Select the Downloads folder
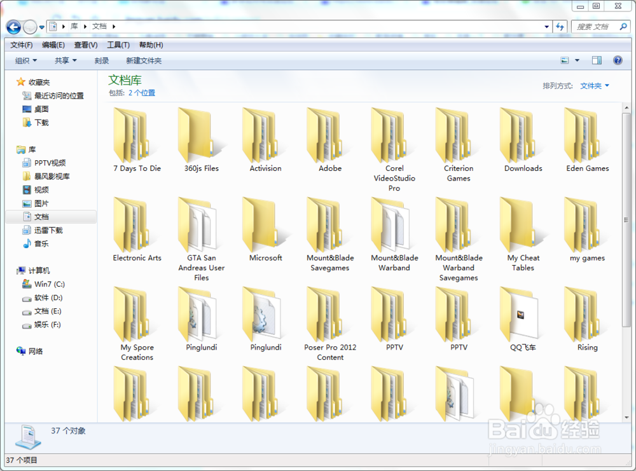The width and height of the screenshot is (636, 471). tap(523, 140)
